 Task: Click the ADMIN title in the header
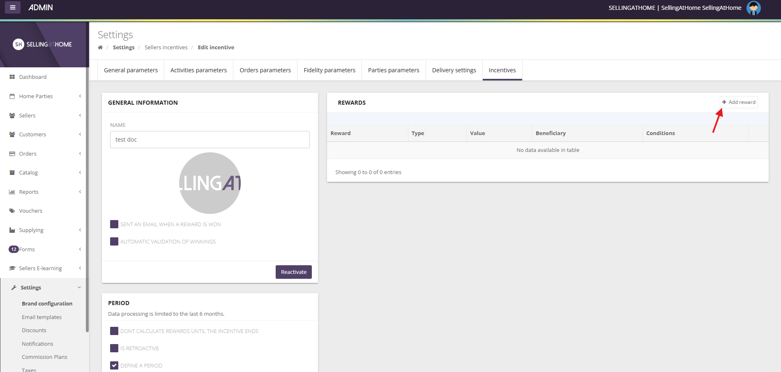40,7
